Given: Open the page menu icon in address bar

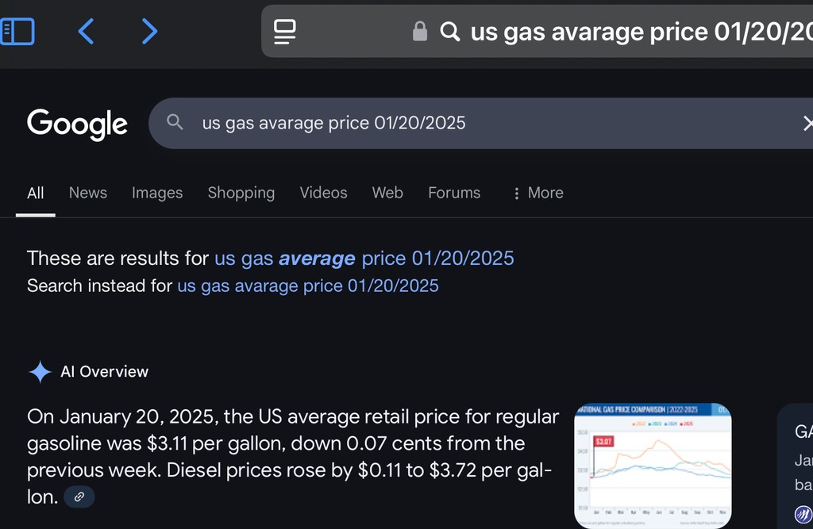Looking at the screenshot, I should 284,32.
